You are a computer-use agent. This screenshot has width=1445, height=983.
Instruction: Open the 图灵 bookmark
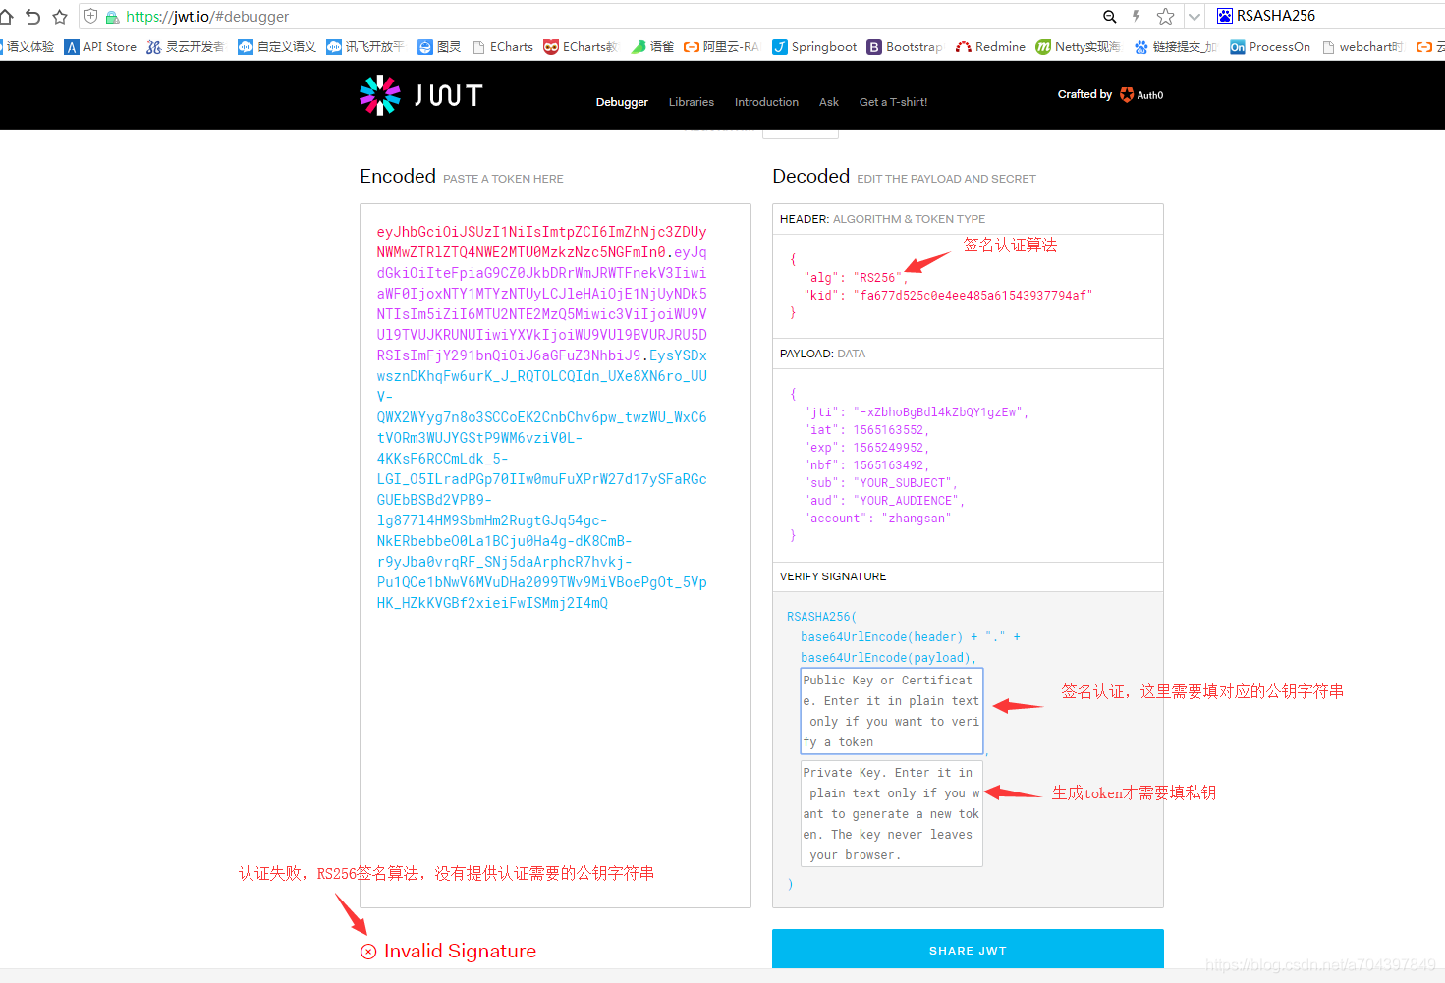click(x=439, y=47)
